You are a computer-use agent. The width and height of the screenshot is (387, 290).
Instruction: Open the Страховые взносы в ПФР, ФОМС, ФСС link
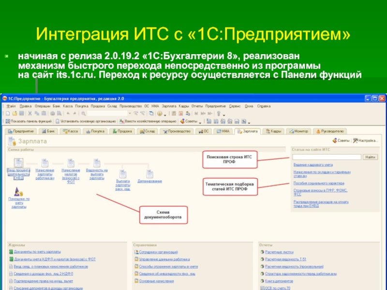click(x=320, y=192)
